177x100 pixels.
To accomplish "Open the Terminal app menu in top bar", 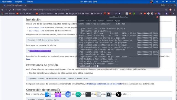I will point(29,2).
